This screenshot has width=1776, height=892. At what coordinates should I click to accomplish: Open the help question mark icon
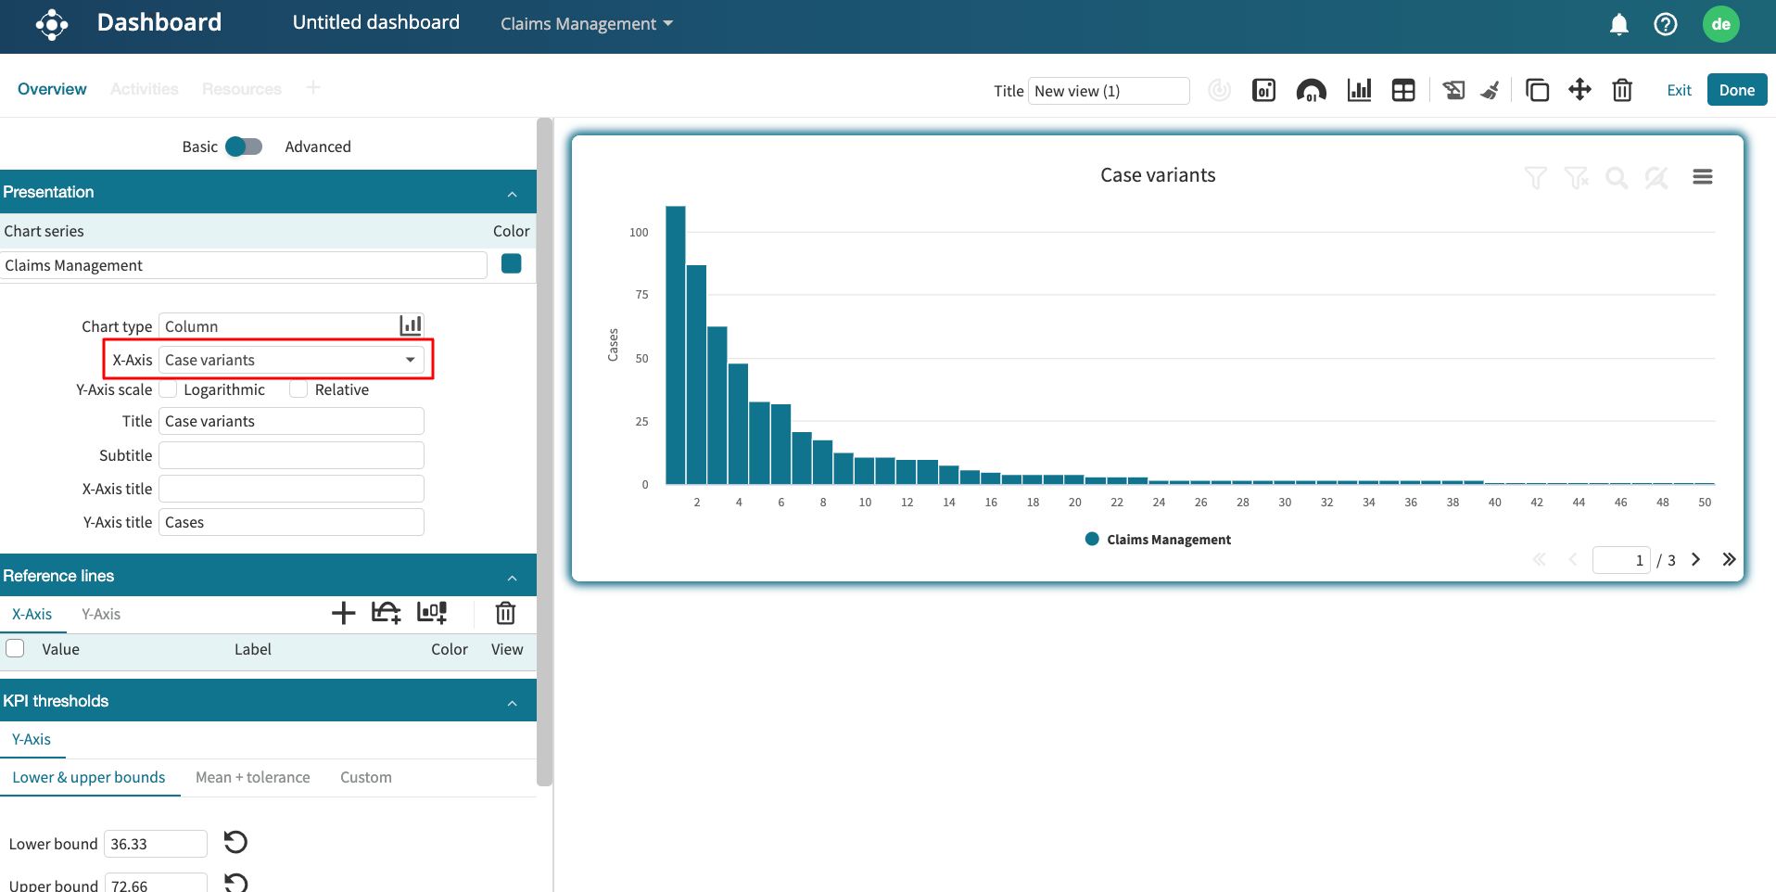[1665, 25]
